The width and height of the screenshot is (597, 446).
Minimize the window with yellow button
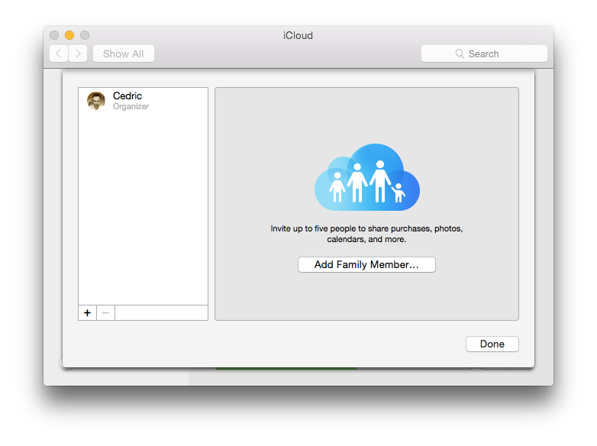69,35
